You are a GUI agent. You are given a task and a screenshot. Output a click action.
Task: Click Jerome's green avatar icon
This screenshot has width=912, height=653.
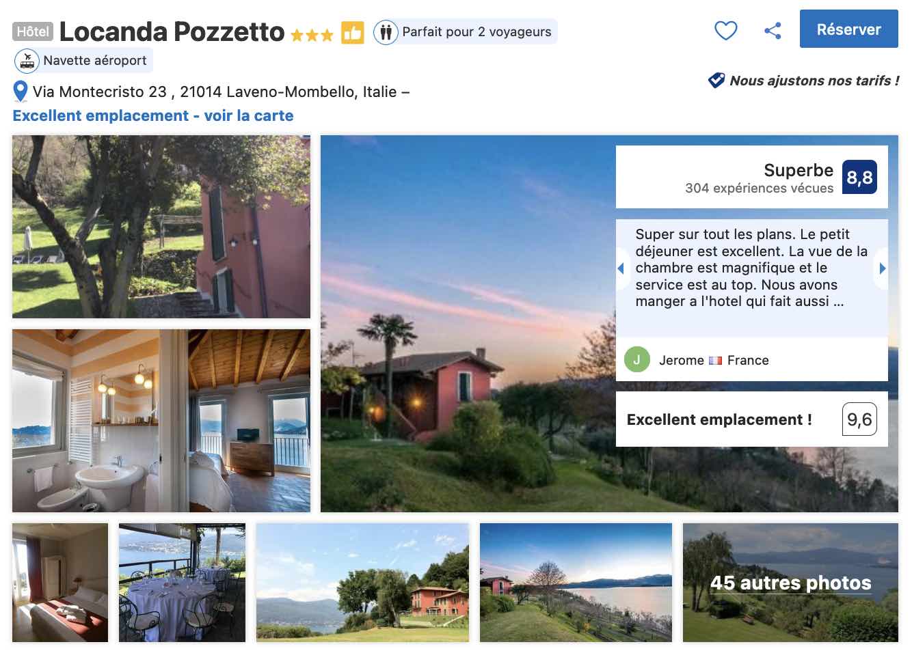pos(636,359)
